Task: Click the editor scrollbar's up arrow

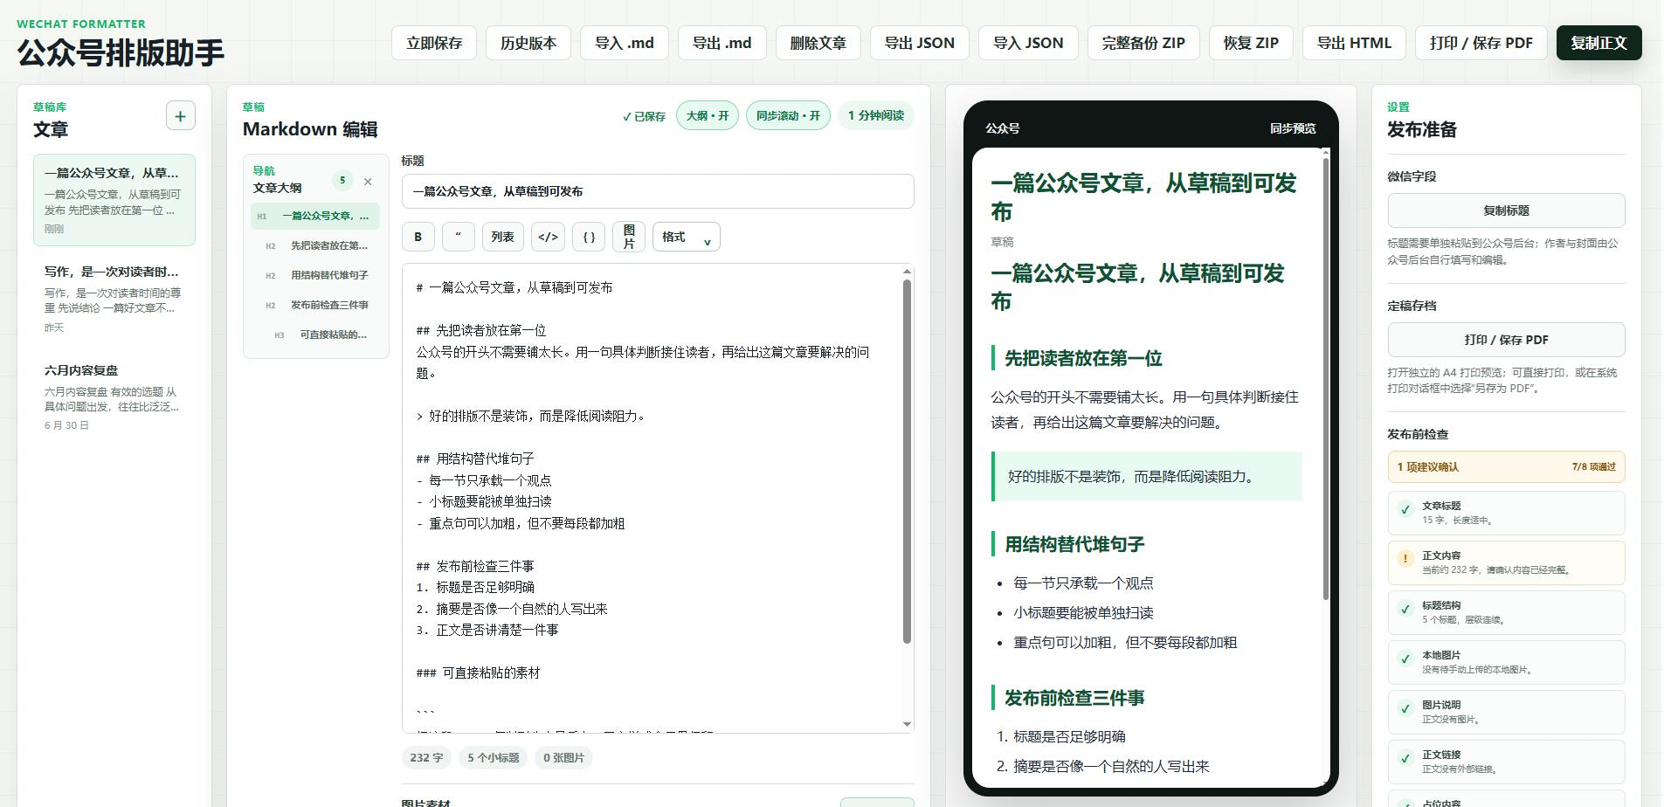Action: tap(907, 272)
